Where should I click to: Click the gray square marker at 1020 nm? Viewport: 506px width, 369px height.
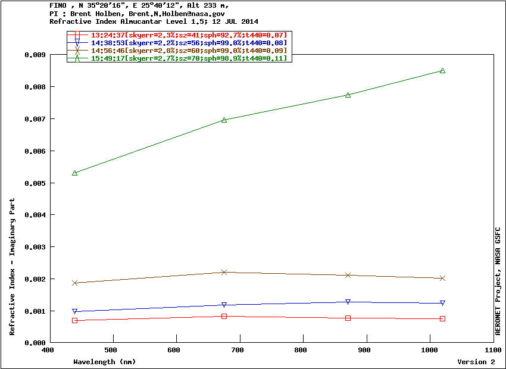442,318
